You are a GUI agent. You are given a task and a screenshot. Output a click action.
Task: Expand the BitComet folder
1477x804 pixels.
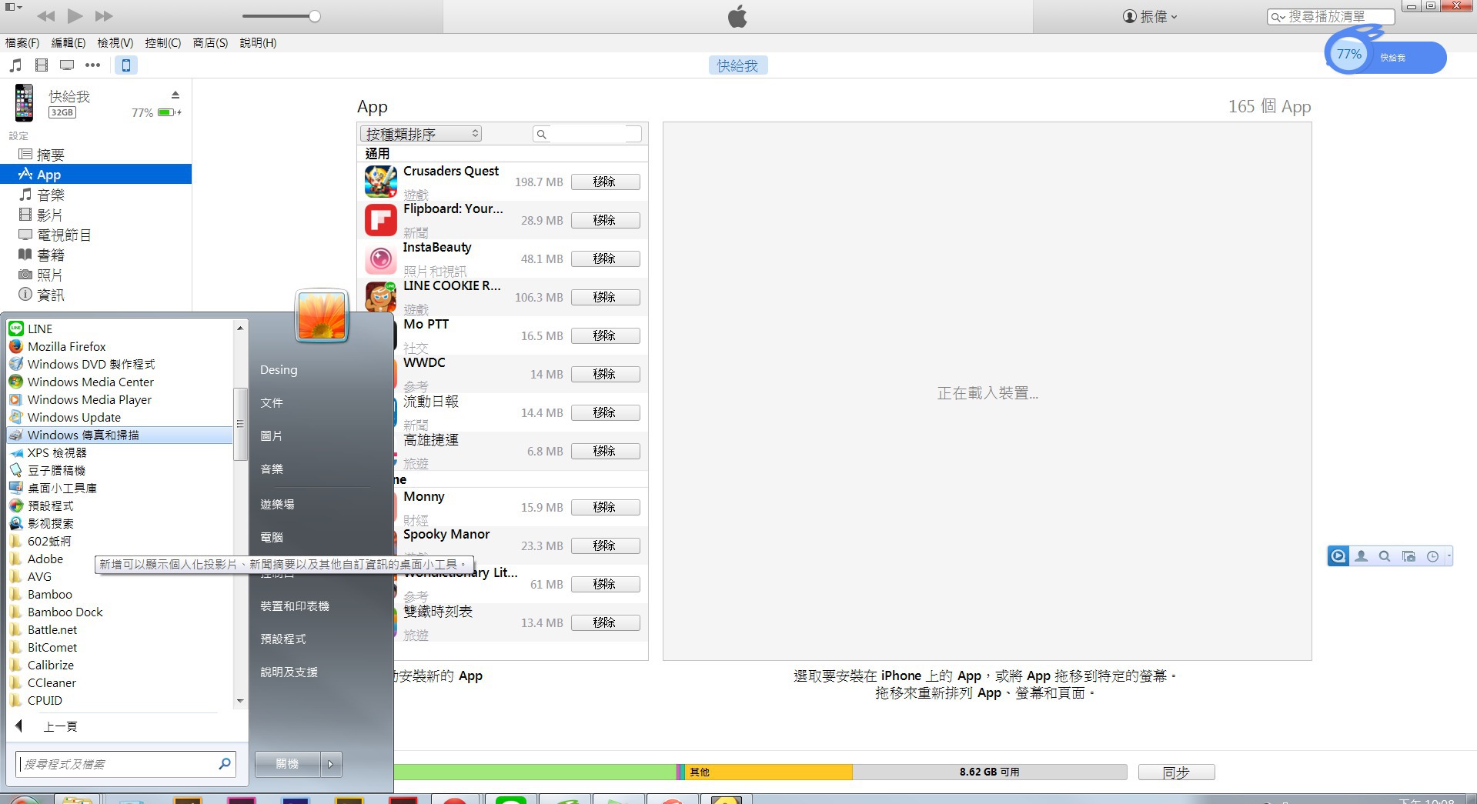coord(119,647)
